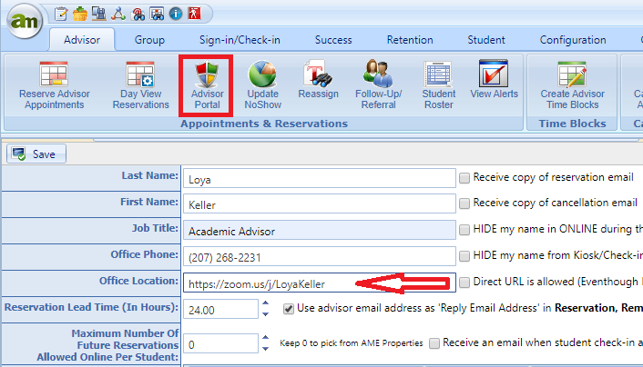Open the Advisor Portal

click(207, 85)
